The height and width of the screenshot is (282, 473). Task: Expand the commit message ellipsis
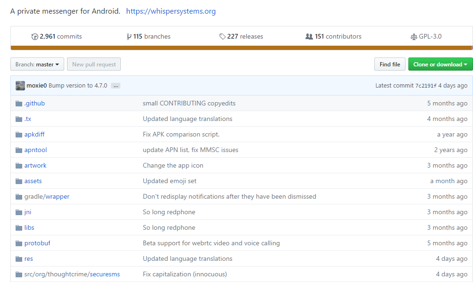pos(116,86)
